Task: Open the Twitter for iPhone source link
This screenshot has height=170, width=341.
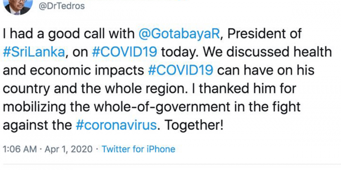Action: pos(138,149)
